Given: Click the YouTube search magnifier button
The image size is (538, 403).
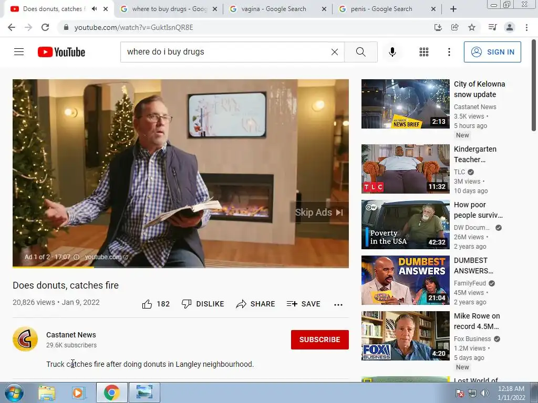Looking at the screenshot, I should coord(360,52).
